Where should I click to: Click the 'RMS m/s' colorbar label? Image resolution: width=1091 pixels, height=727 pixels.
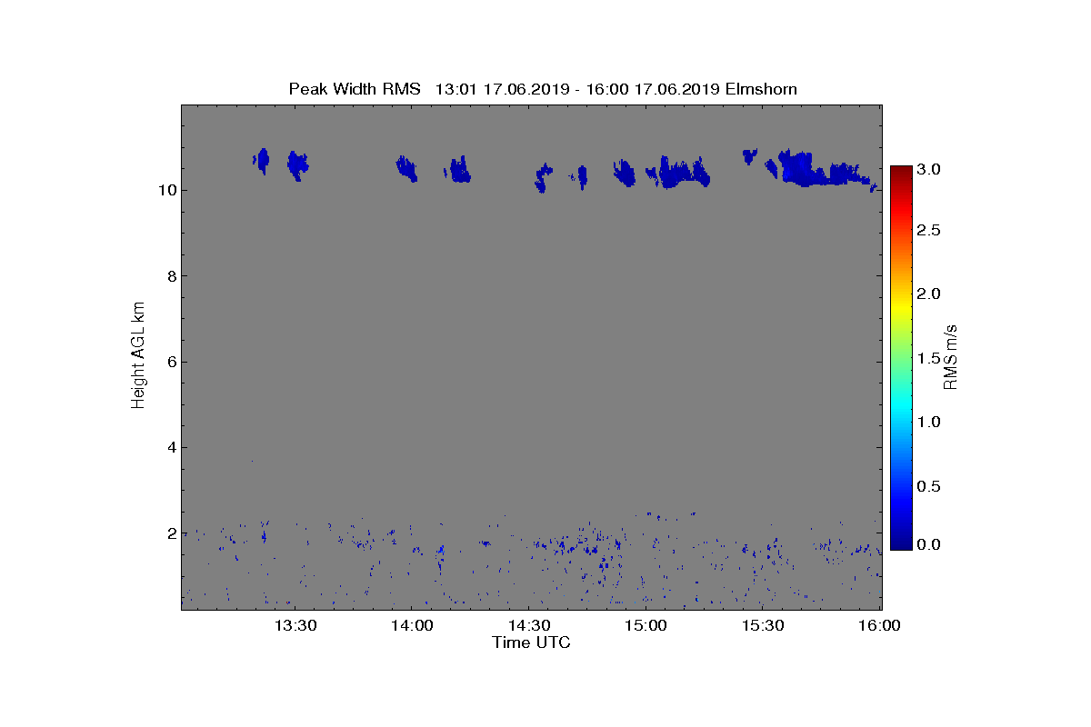click(x=950, y=356)
